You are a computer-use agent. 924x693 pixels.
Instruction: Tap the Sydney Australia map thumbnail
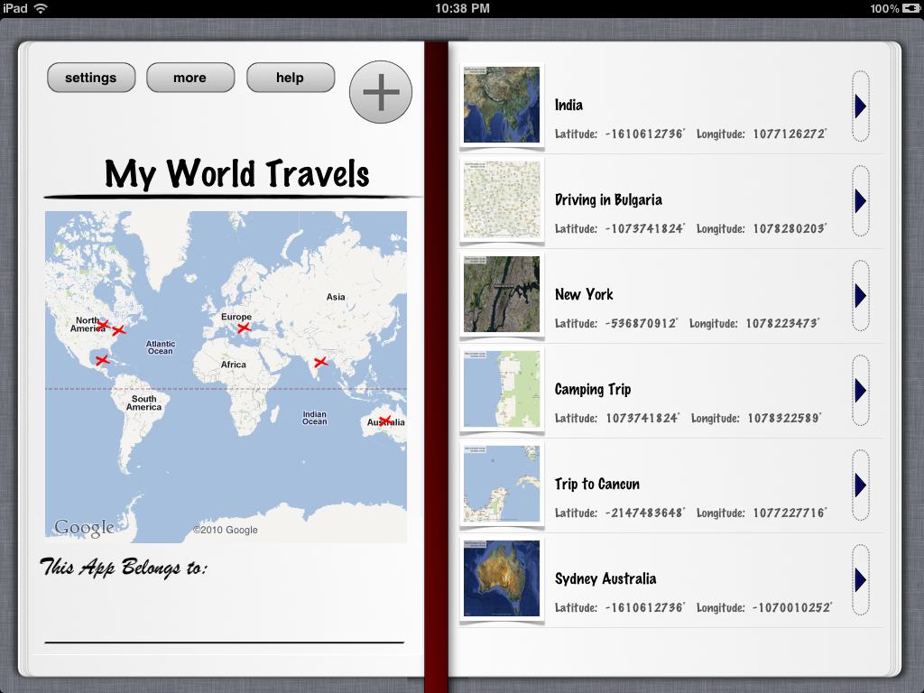coord(502,578)
